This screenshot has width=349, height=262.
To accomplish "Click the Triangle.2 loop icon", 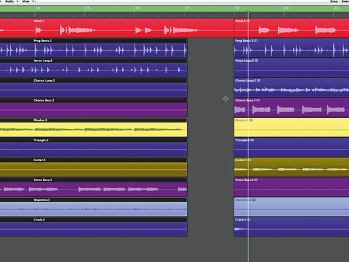I will (252, 140).
